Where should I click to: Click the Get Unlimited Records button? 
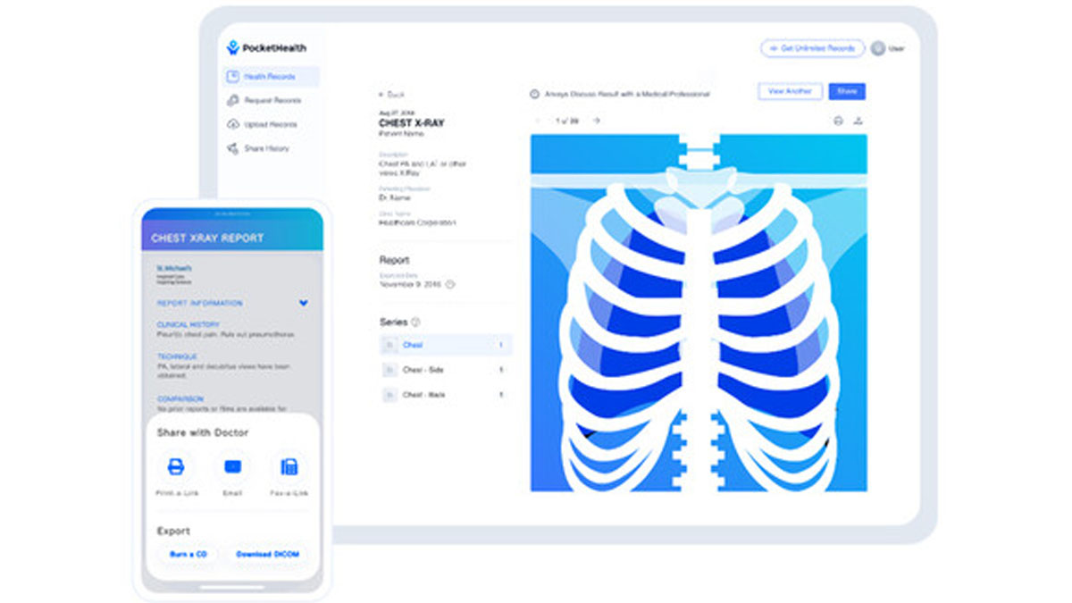coord(812,48)
